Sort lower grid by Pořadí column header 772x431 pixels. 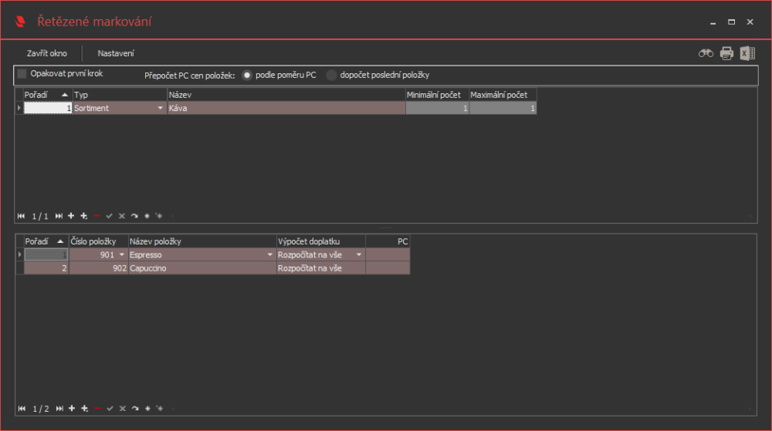(x=46, y=241)
